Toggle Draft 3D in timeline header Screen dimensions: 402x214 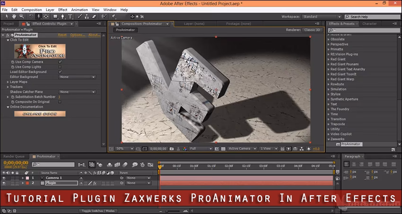[100, 165]
